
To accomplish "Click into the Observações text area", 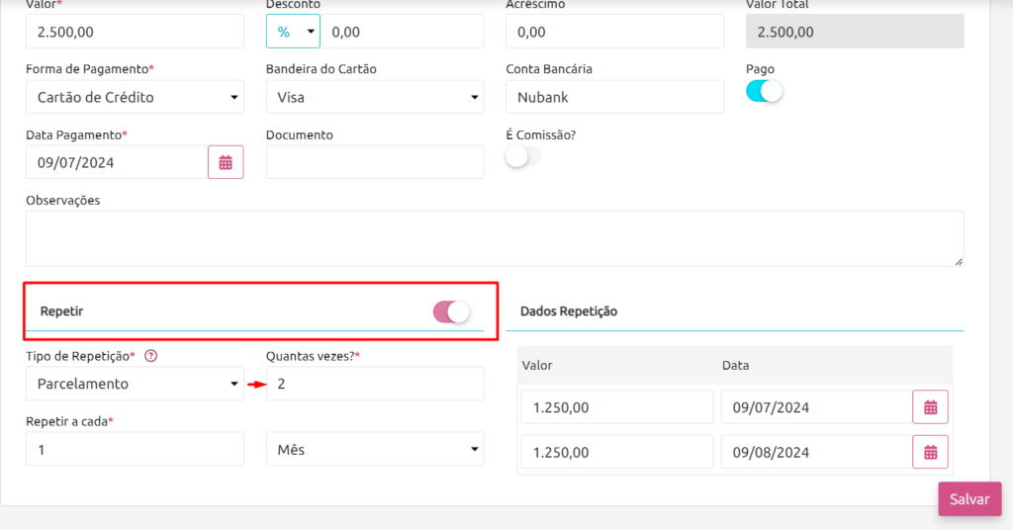I will 495,238.
